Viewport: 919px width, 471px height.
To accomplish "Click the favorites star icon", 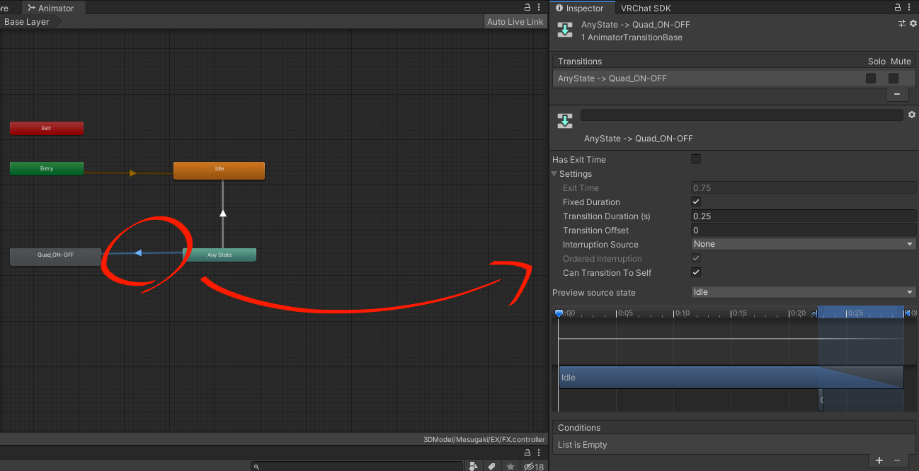I will [x=510, y=467].
